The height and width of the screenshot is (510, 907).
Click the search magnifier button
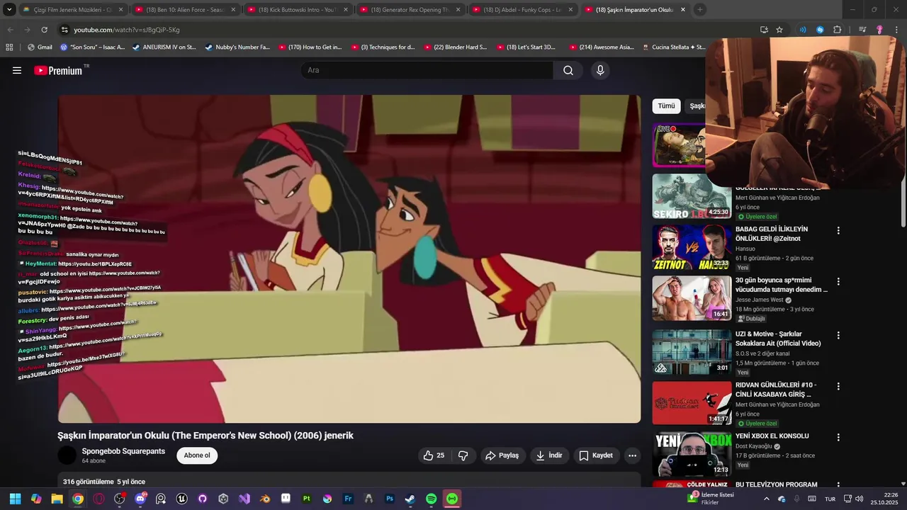[568, 70]
